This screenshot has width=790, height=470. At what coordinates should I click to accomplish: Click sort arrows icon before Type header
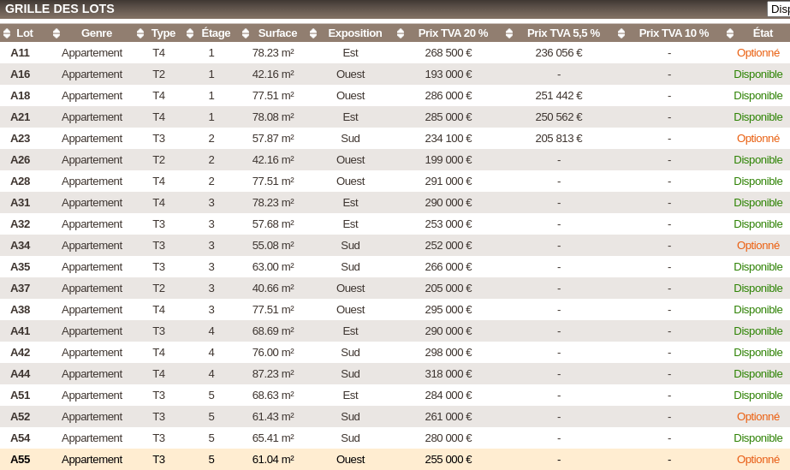(140, 33)
